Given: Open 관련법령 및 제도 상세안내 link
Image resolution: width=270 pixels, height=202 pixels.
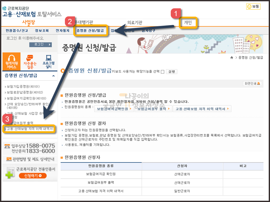Looking at the screenshot, I should pos(30,159).
